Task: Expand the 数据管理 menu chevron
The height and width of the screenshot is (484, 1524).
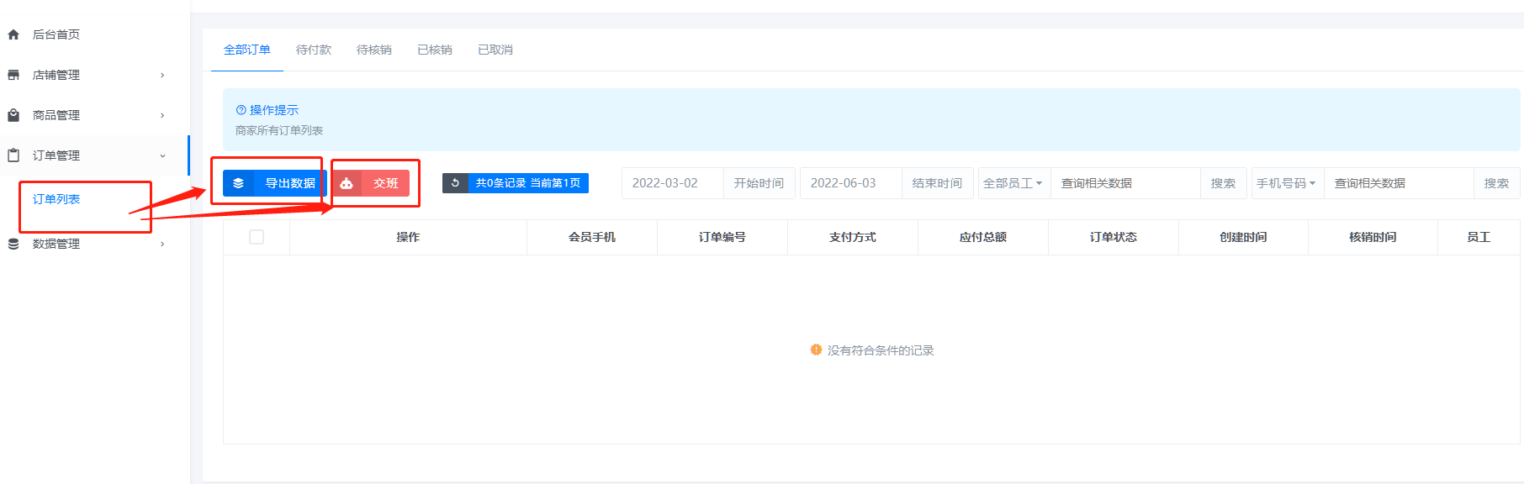Action: point(162,244)
